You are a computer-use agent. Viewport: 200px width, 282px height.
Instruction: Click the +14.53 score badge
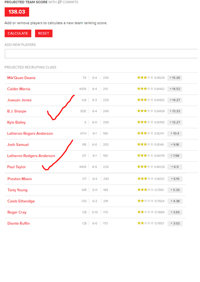[x=174, y=89]
